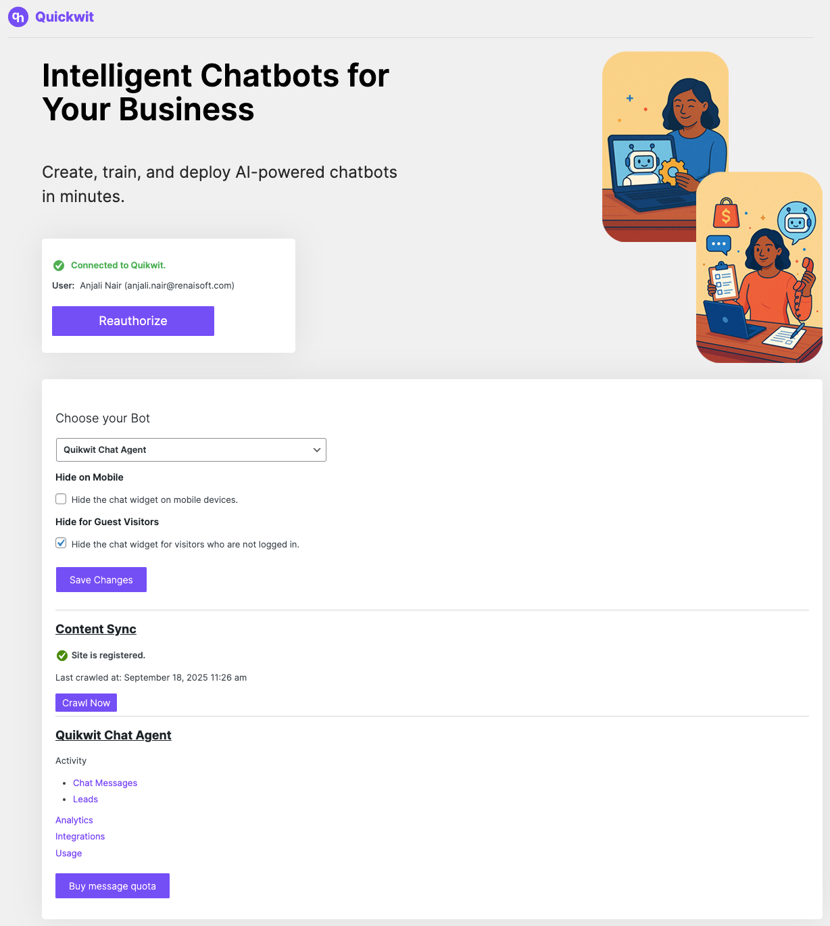Uncheck Hide for Guest Visitors checkbox

pos(62,543)
